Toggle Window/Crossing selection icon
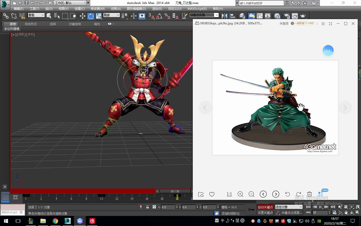This screenshot has width=361, height=226. (x=73, y=16)
